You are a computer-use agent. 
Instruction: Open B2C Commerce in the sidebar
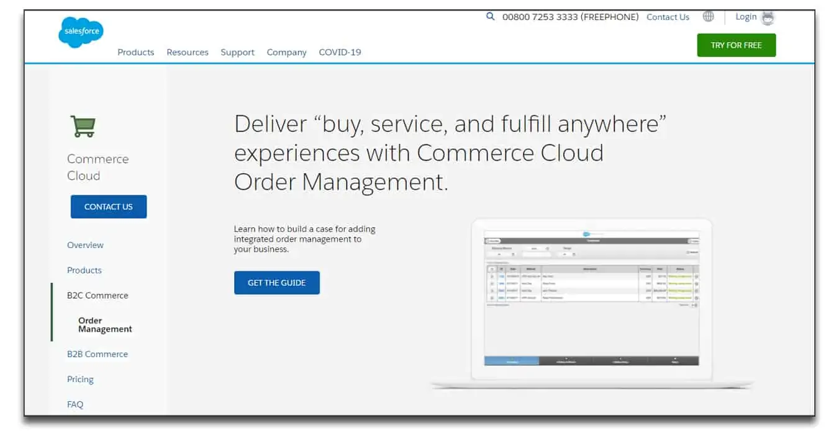(x=98, y=295)
